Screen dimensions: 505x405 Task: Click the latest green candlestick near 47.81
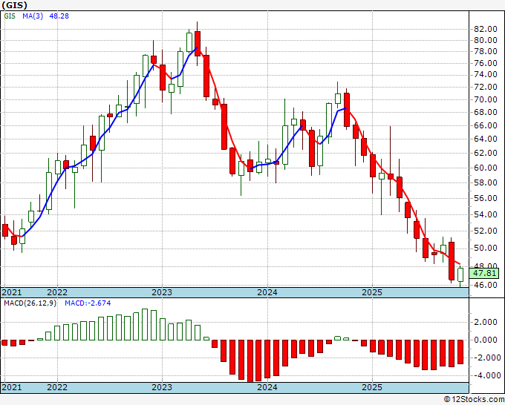[460, 274]
